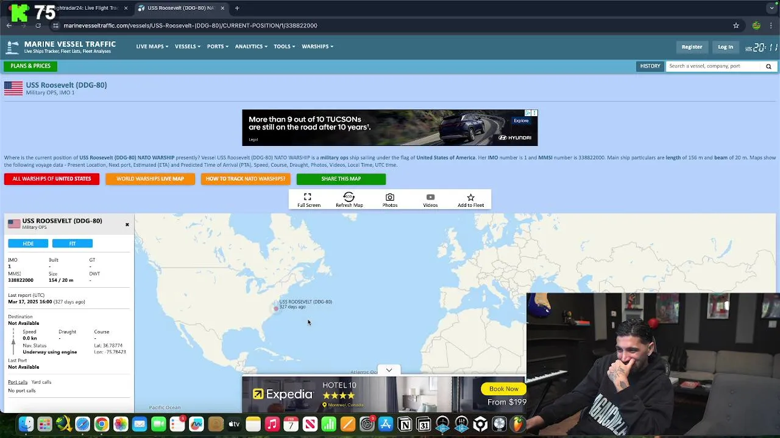
Task: Open Mail in the dock
Action: 140,424
